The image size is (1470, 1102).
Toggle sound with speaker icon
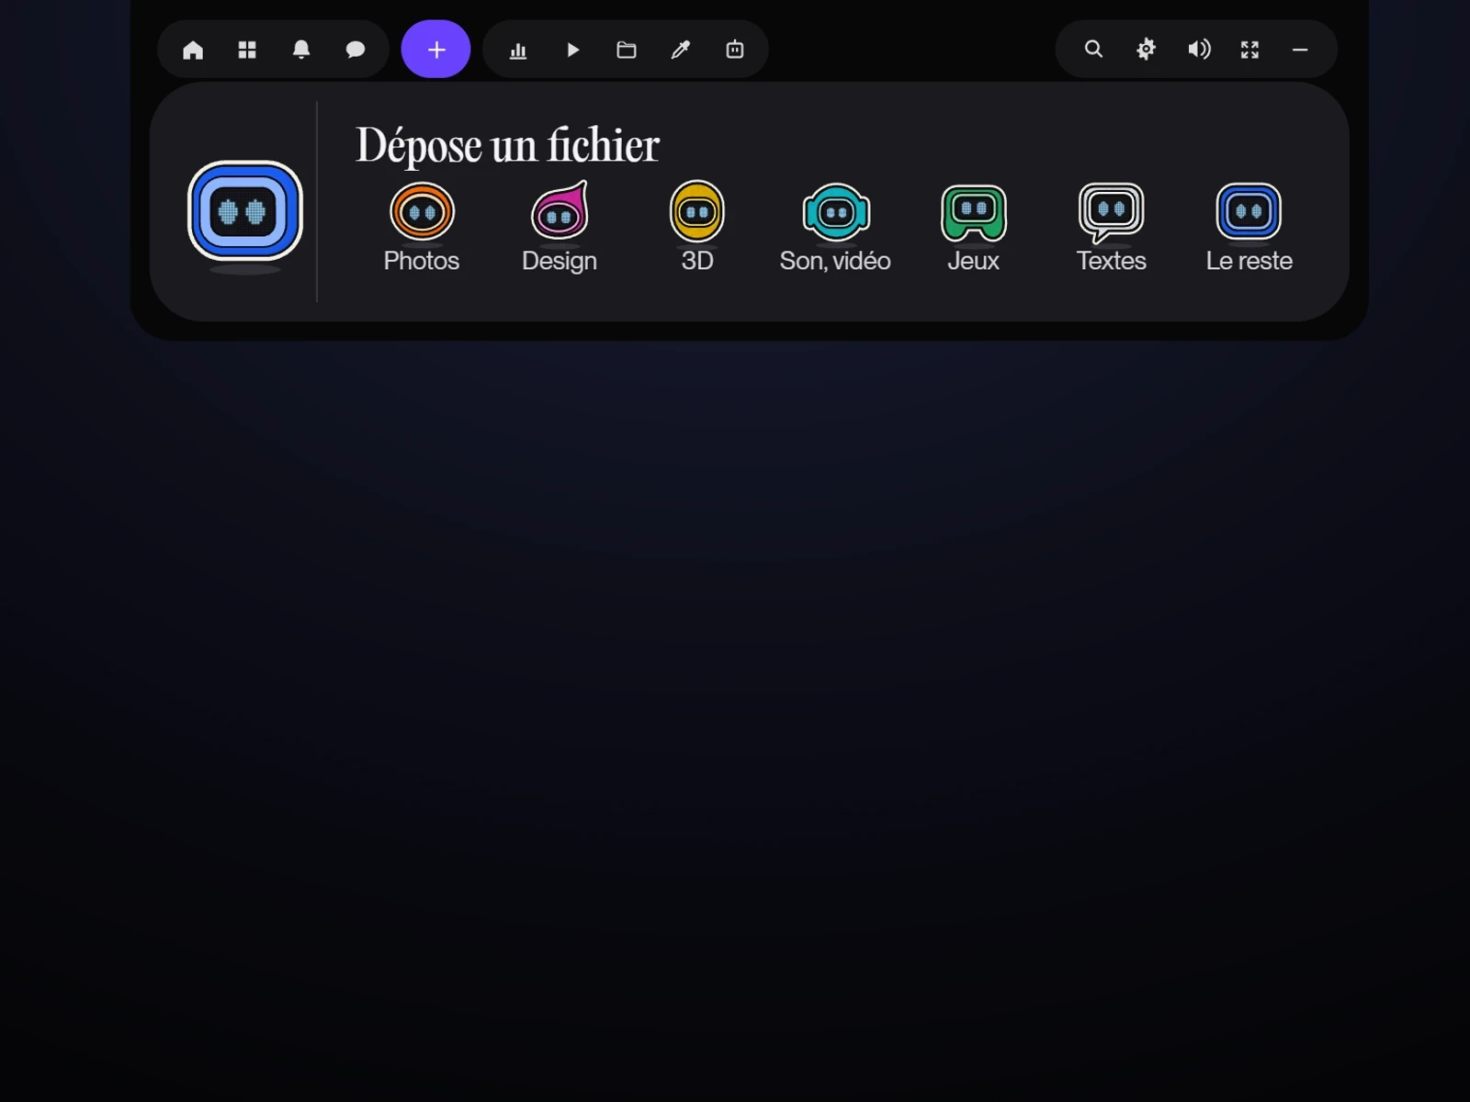pyautogui.click(x=1199, y=50)
